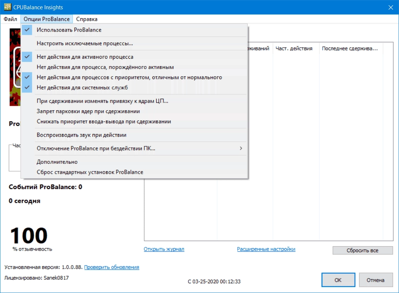The width and height of the screenshot is (399, 293).
Task: Click the Событий ProBalance: 0 text
Action: click(x=45, y=187)
